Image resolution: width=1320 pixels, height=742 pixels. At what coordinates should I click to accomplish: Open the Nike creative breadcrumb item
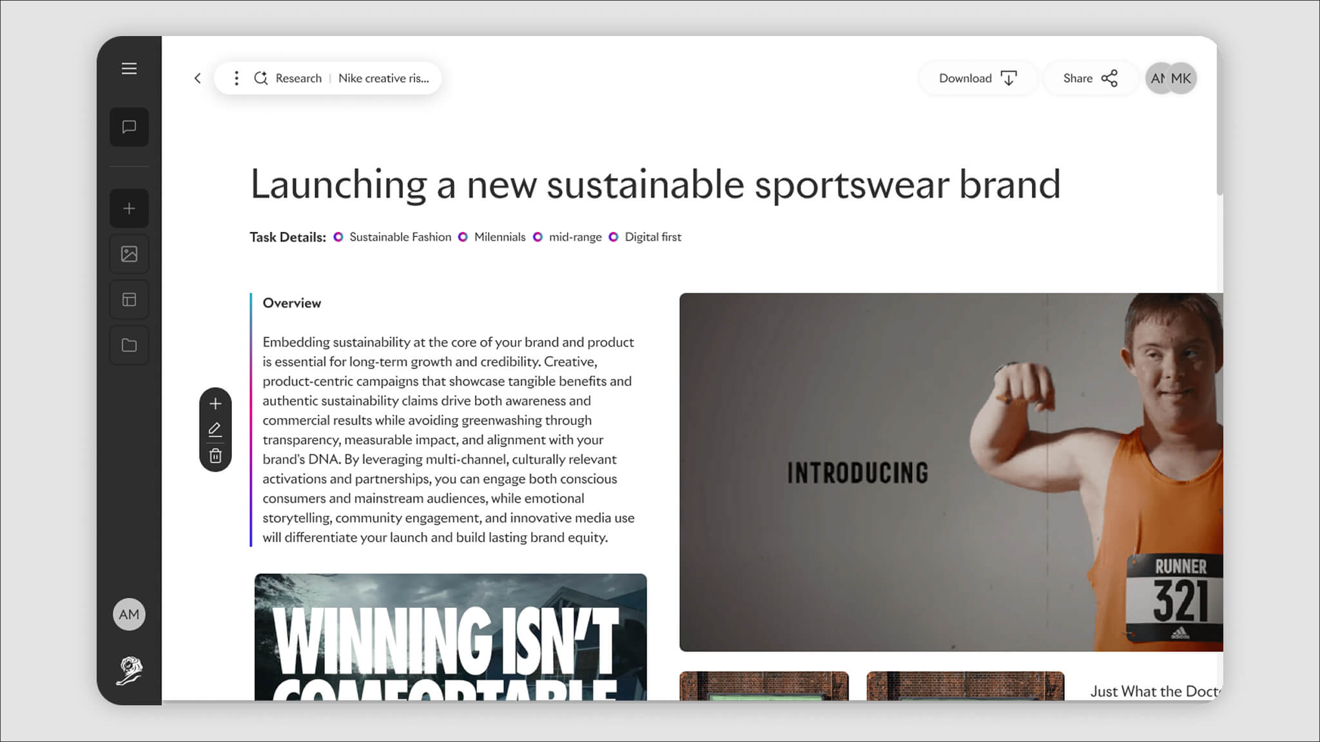point(383,78)
